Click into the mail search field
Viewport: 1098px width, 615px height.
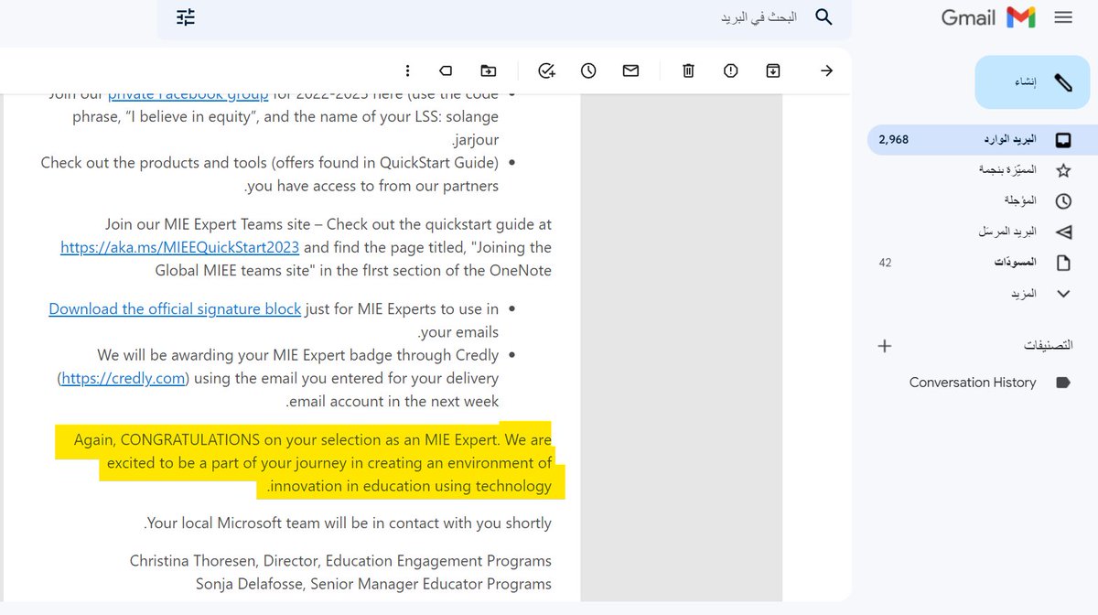point(503,17)
